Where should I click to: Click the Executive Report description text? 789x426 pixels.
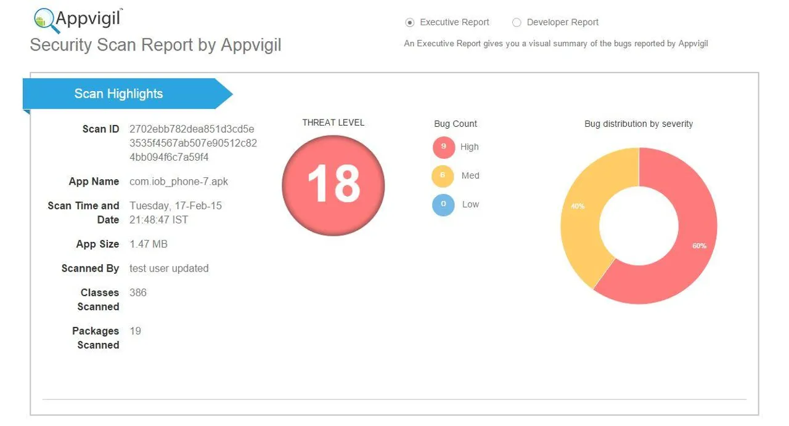556,44
